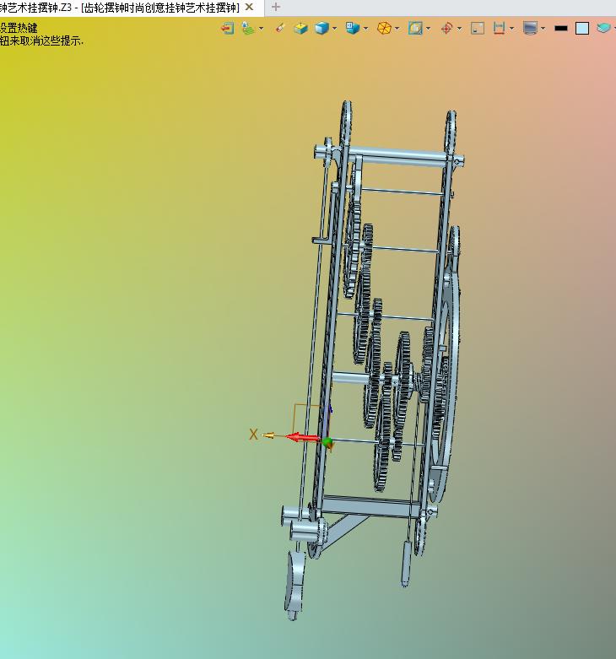Click the green origin sphere of the triad
The width and height of the screenshot is (616, 659).
pyautogui.click(x=327, y=441)
